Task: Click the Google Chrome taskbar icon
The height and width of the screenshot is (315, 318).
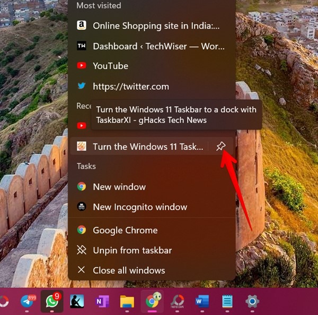Action: (x=152, y=301)
